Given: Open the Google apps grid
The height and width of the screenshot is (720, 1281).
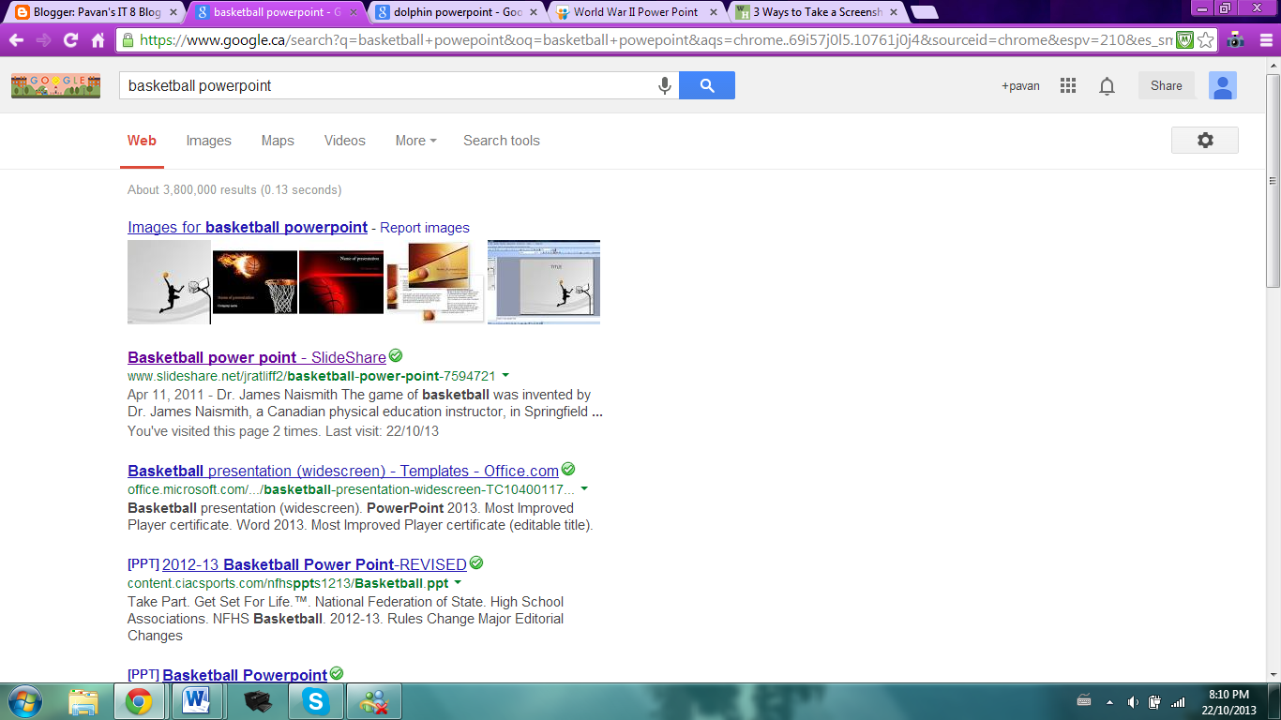Looking at the screenshot, I should tap(1068, 85).
